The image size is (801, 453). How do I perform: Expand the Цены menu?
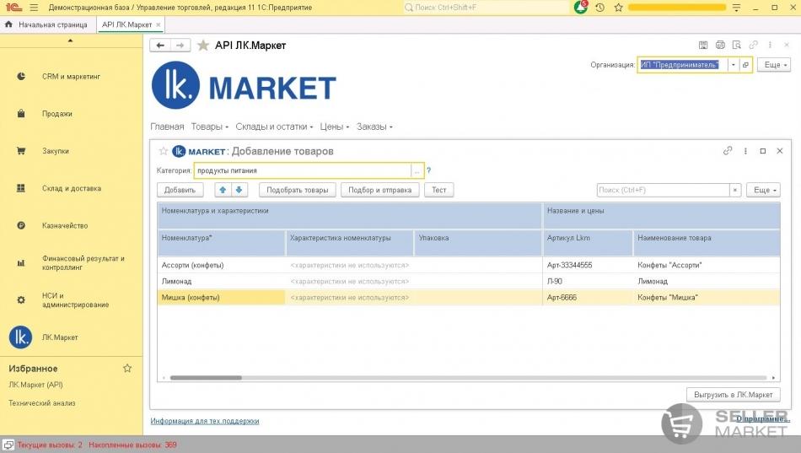coord(334,127)
